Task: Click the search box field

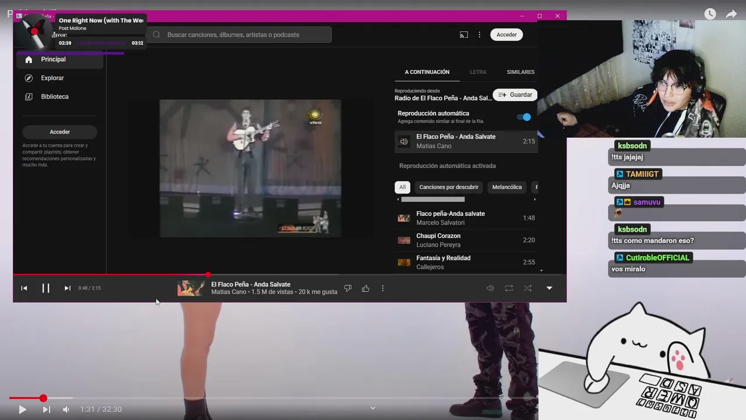Action: 239,34
